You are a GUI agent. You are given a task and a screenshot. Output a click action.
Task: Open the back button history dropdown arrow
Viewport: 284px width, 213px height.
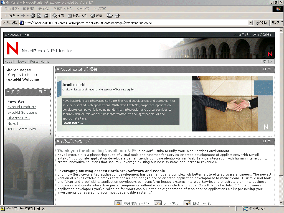[x=18, y=16]
